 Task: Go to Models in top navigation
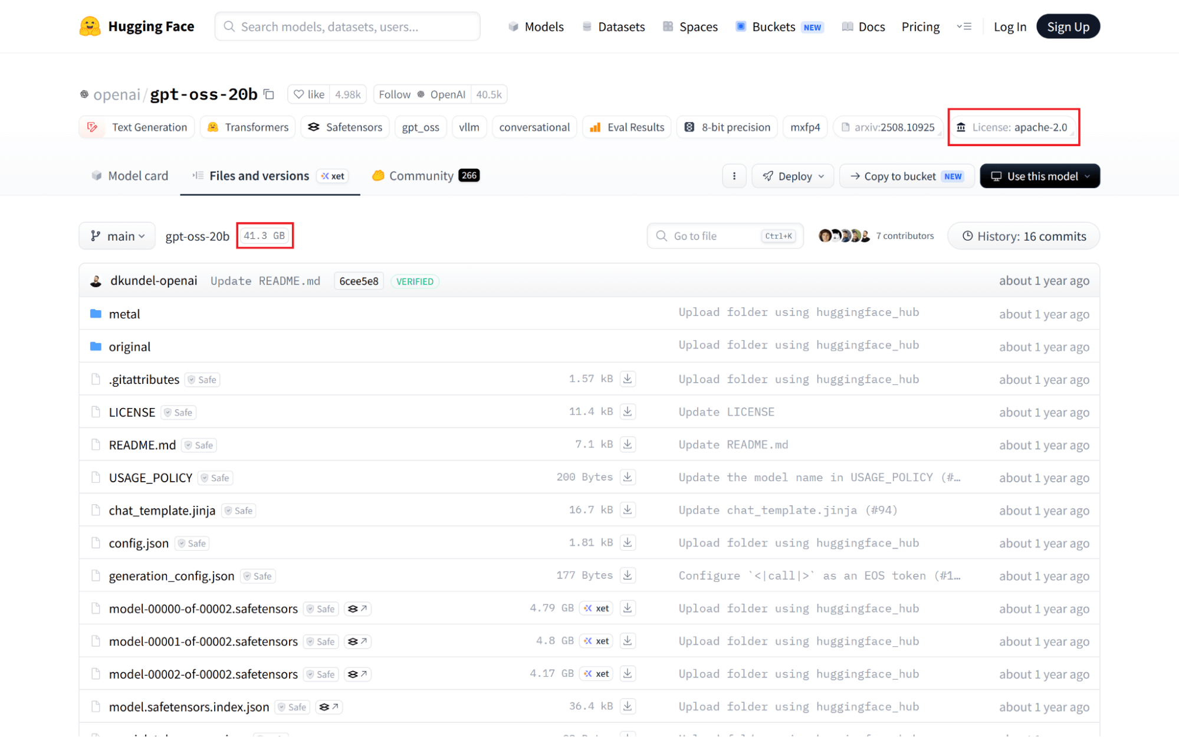click(x=536, y=27)
